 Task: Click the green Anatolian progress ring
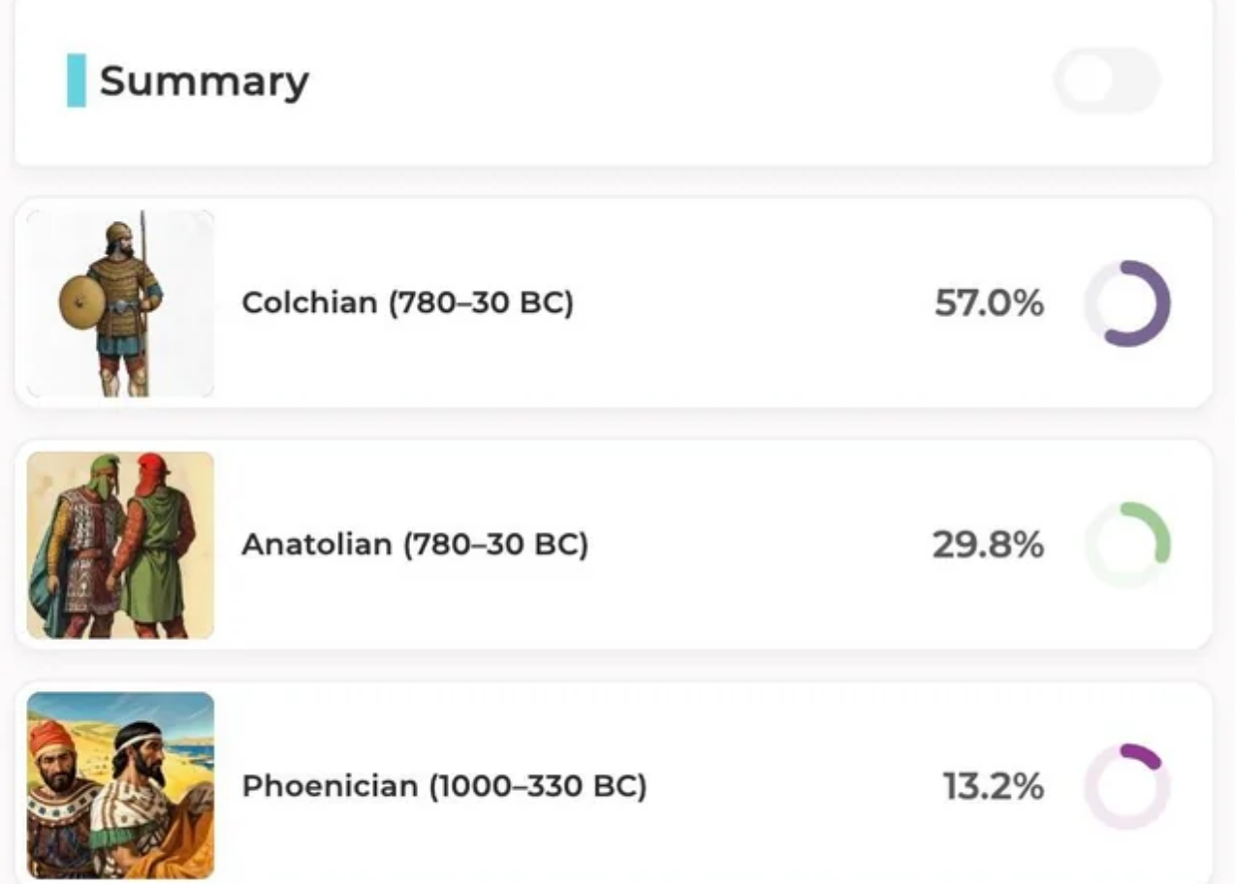[1127, 545]
